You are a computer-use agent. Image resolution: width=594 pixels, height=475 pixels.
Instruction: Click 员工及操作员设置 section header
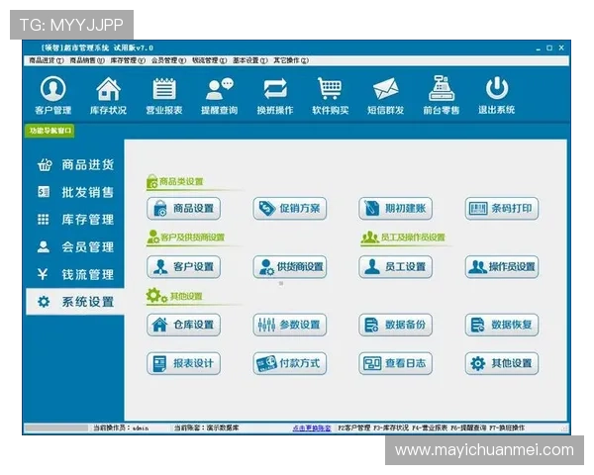tap(403, 237)
